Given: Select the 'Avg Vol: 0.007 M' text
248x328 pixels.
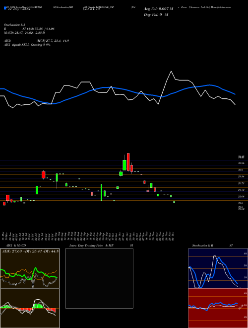Looking at the screenshot, I should pyautogui.click(x=158, y=9).
